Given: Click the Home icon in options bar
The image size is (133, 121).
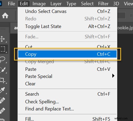Looking at the screenshot, I should click(x=5, y=16).
